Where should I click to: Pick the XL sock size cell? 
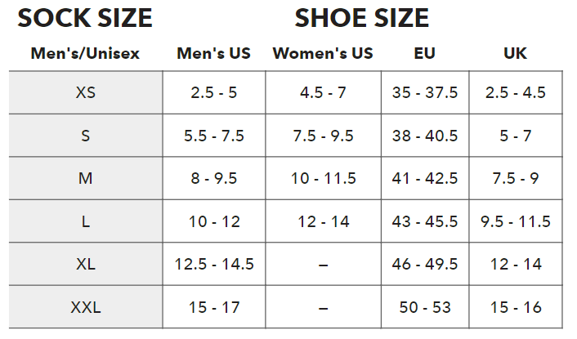85,265
